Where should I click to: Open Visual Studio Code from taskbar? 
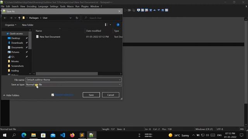[63, 135]
